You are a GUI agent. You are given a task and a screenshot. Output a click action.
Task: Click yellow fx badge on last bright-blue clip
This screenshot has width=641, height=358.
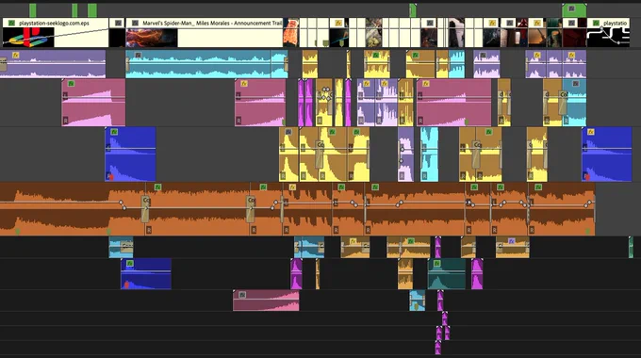591,132
